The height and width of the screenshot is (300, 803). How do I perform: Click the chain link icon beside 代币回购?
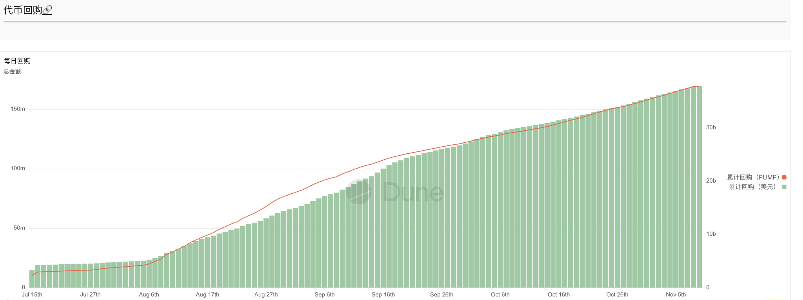pos(47,10)
